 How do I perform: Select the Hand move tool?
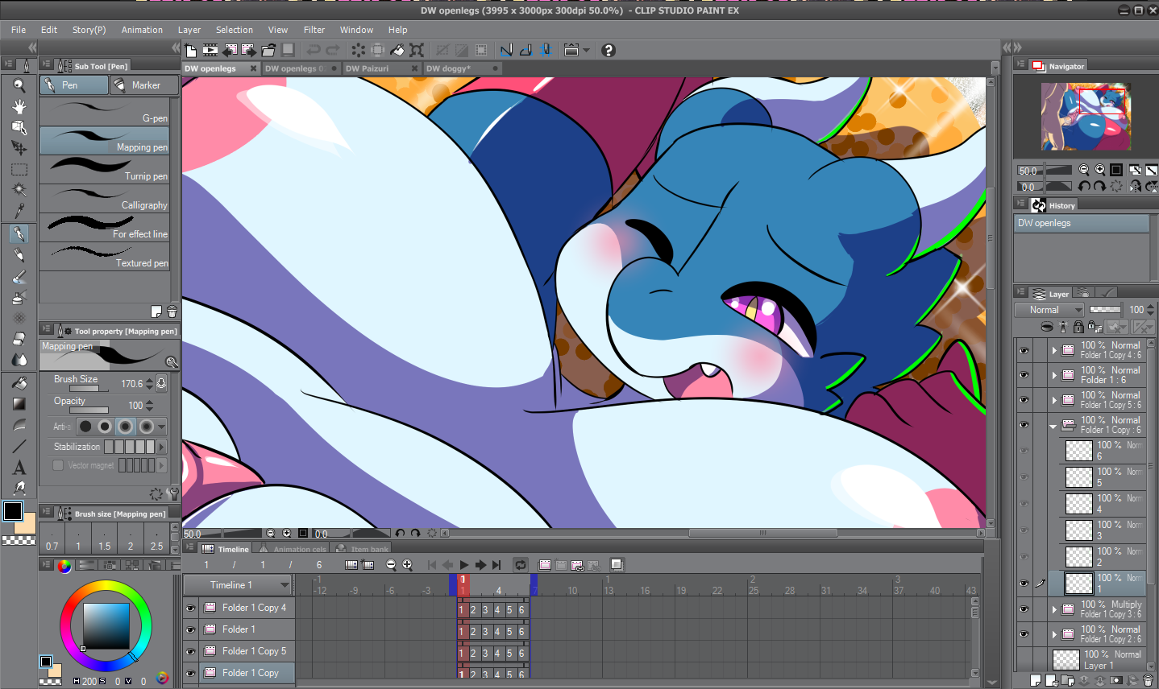click(x=19, y=106)
